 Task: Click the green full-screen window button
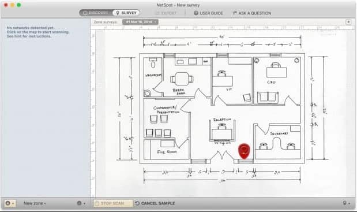pyautogui.click(x=19, y=5)
